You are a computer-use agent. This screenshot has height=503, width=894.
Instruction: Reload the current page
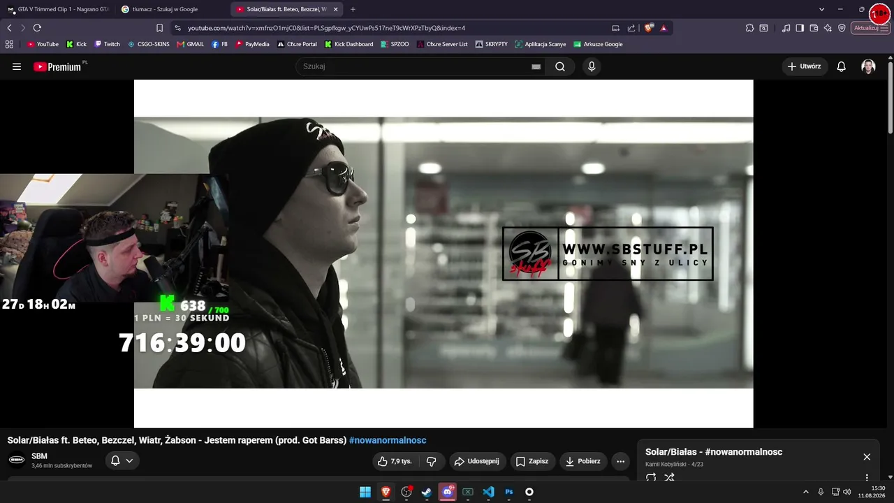pos(37,28)
